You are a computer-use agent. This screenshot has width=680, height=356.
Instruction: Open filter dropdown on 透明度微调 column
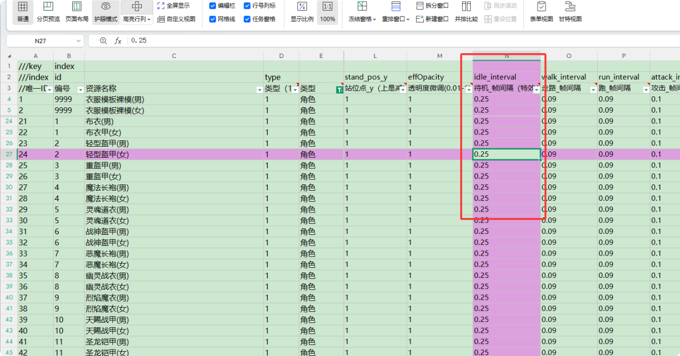point(469,90)
